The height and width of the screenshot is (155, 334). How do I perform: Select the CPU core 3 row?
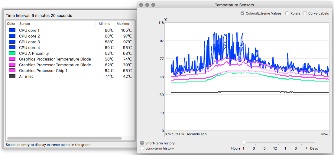coord(70,42)
